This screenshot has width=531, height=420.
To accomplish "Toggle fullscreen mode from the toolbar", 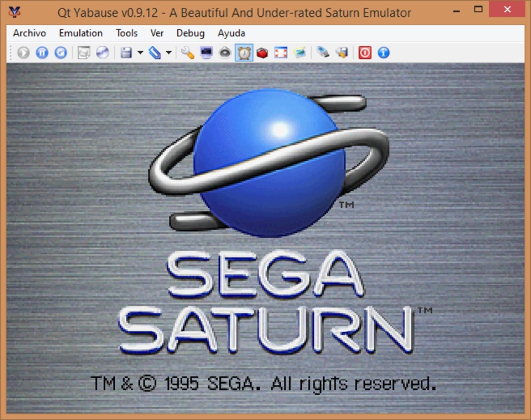I will pos(281,52).
